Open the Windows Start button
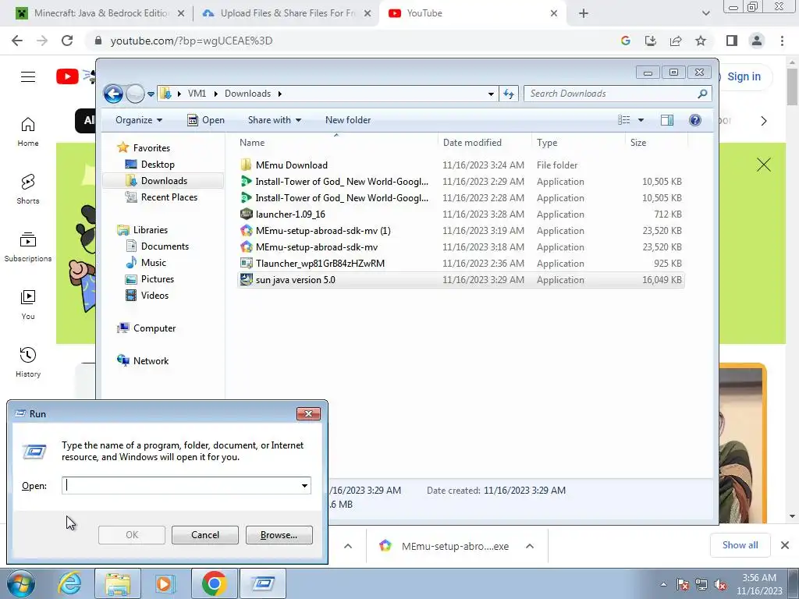This screenshot has width=799, height=599. tap(20, 583)
